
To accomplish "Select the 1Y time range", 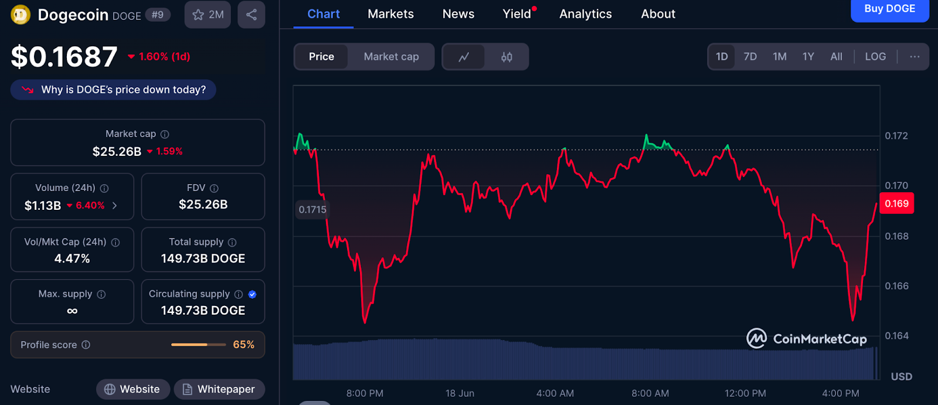I will click(808, 57).
